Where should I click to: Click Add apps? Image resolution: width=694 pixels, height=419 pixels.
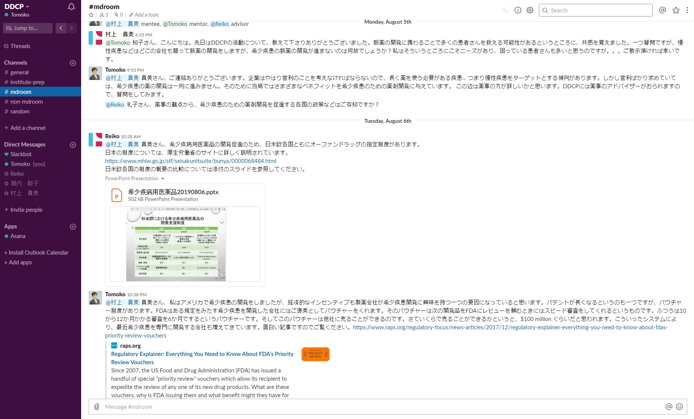[x=18, y=262]
